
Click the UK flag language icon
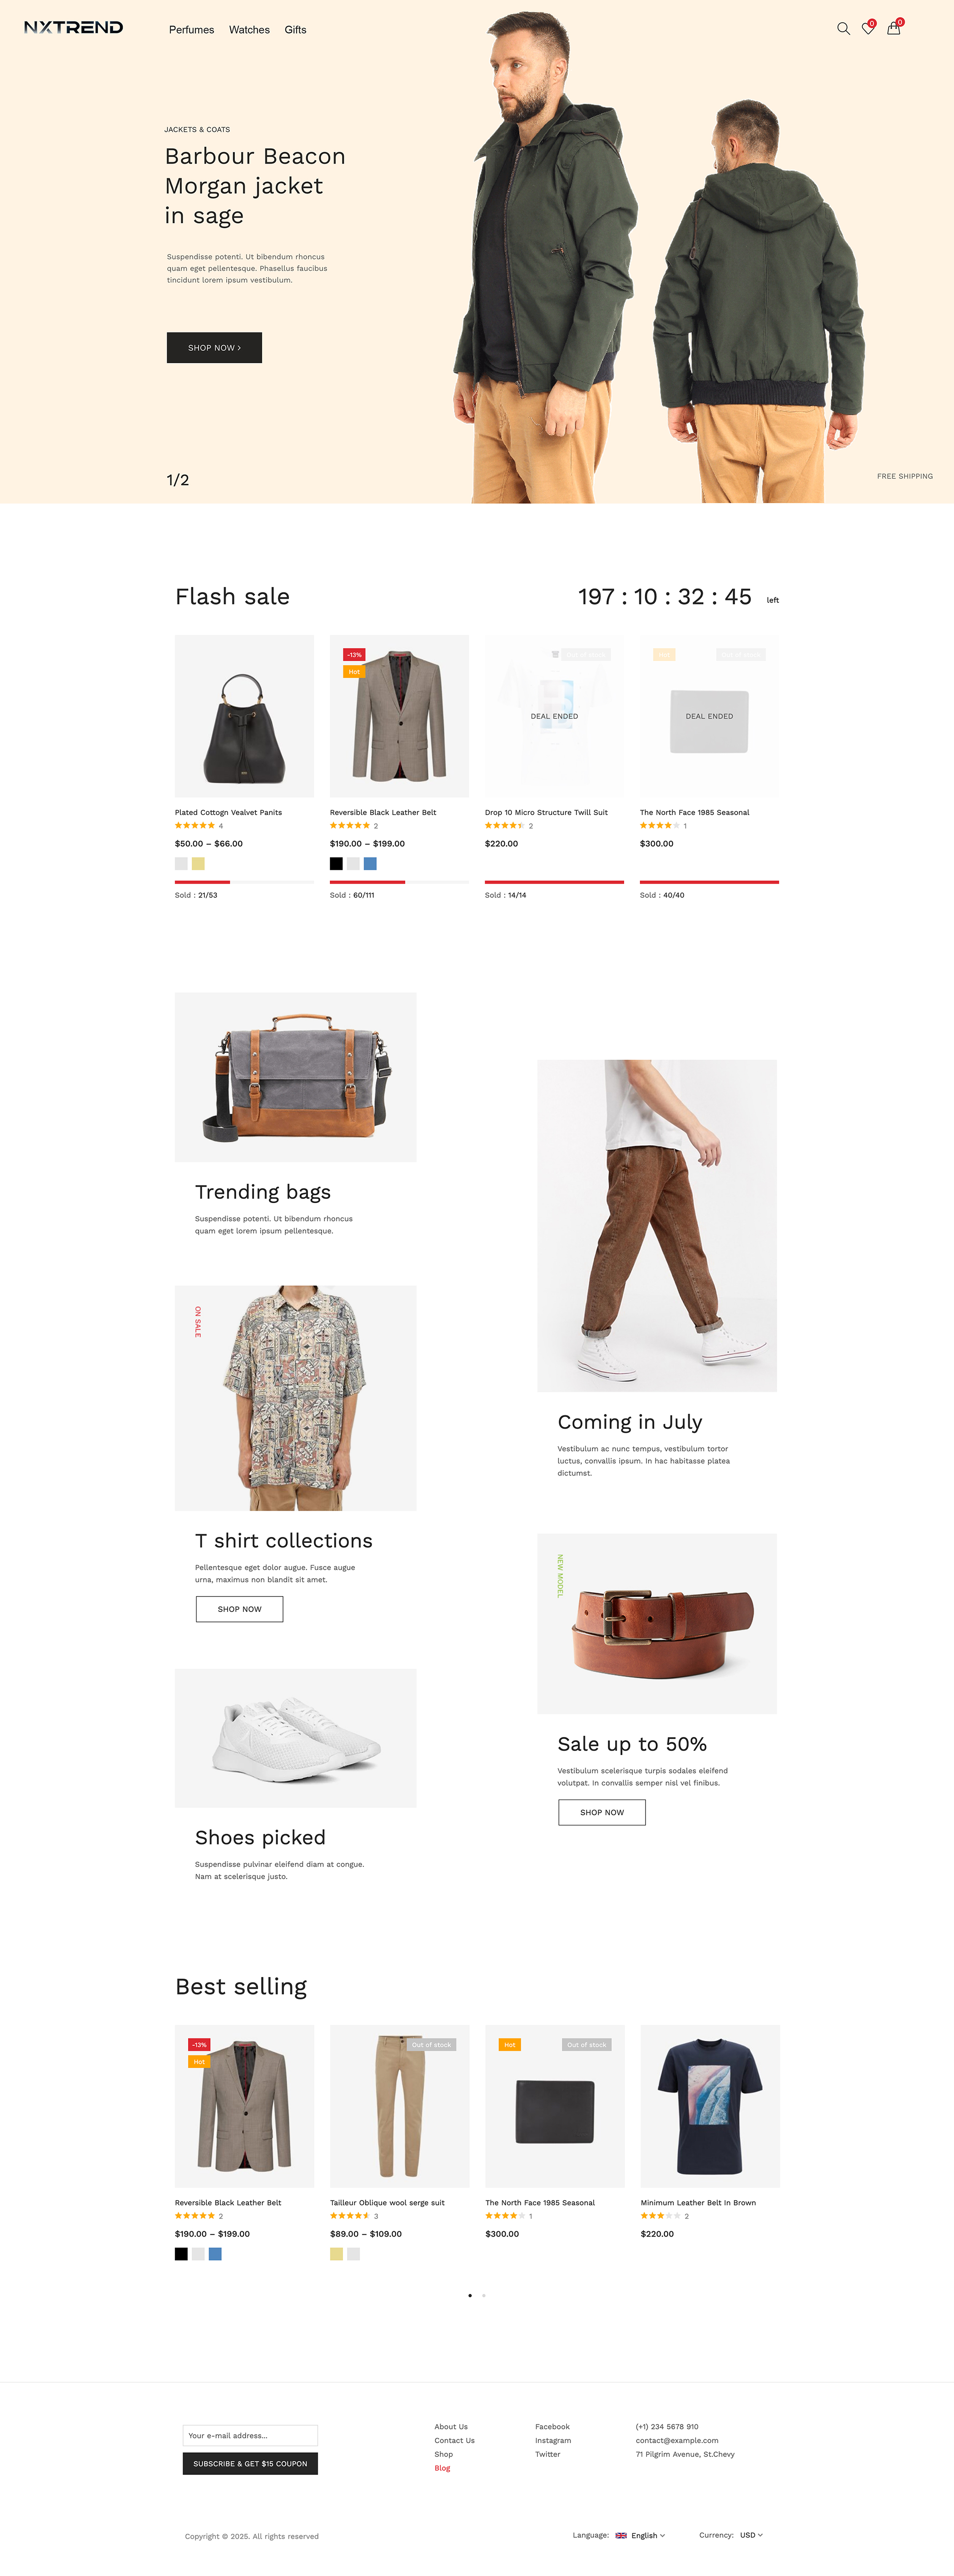click(621, 2535)
